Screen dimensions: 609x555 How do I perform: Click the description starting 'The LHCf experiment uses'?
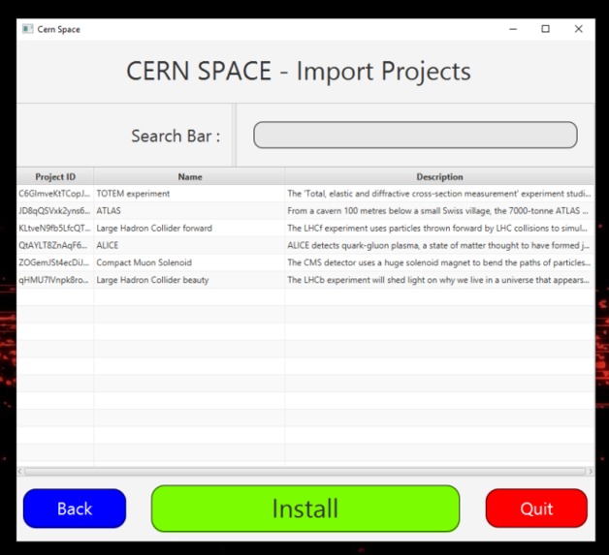439,228
